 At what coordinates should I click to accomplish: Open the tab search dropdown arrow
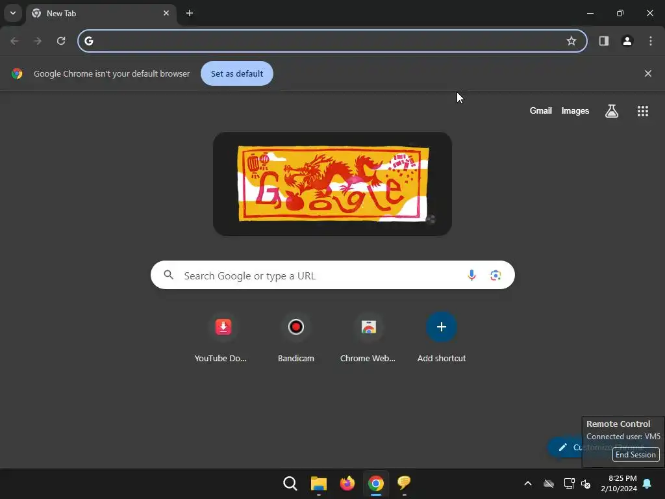(13, 13)
